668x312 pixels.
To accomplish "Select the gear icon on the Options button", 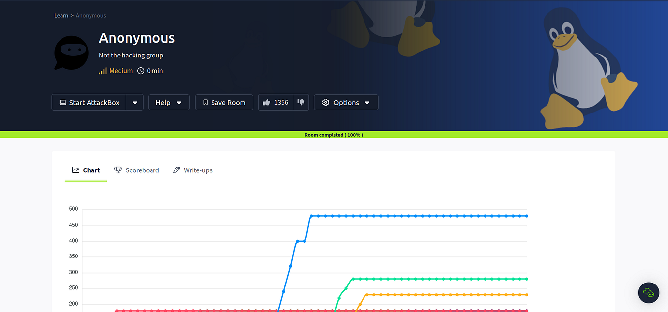I will (325, 102).
